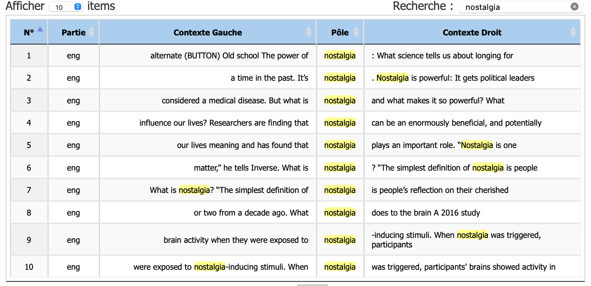591x286 pixels.
Task: Click nostalgia pole in row 9
Action: click(x=340, y=240)
